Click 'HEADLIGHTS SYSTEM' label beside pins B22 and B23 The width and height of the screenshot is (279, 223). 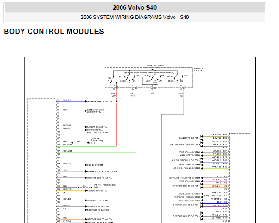[x=188, y=138]
